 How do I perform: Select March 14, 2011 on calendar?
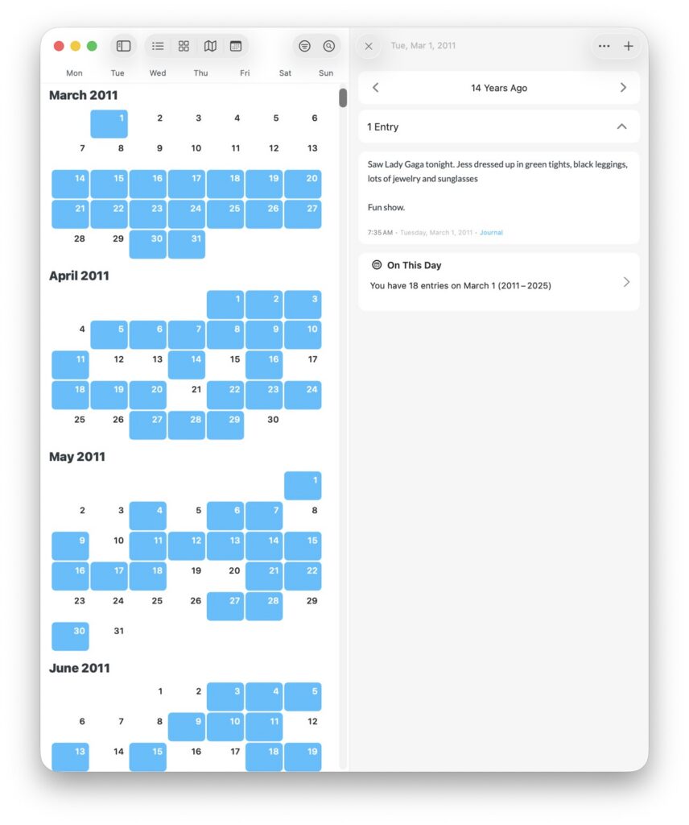click(x=71, y=184)
